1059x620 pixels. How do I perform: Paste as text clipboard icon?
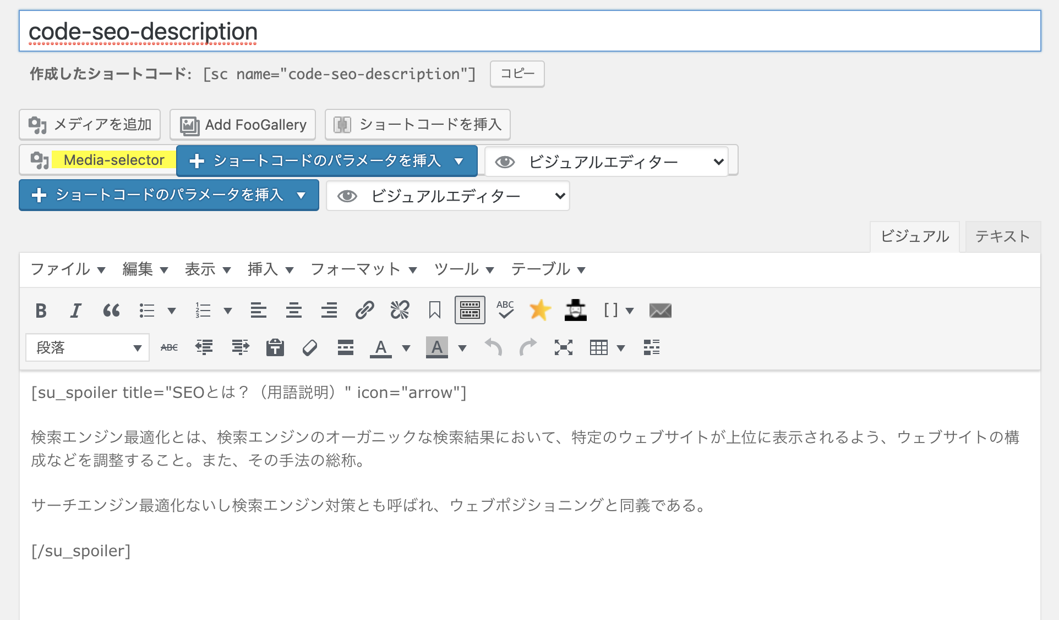coord(275,347)
